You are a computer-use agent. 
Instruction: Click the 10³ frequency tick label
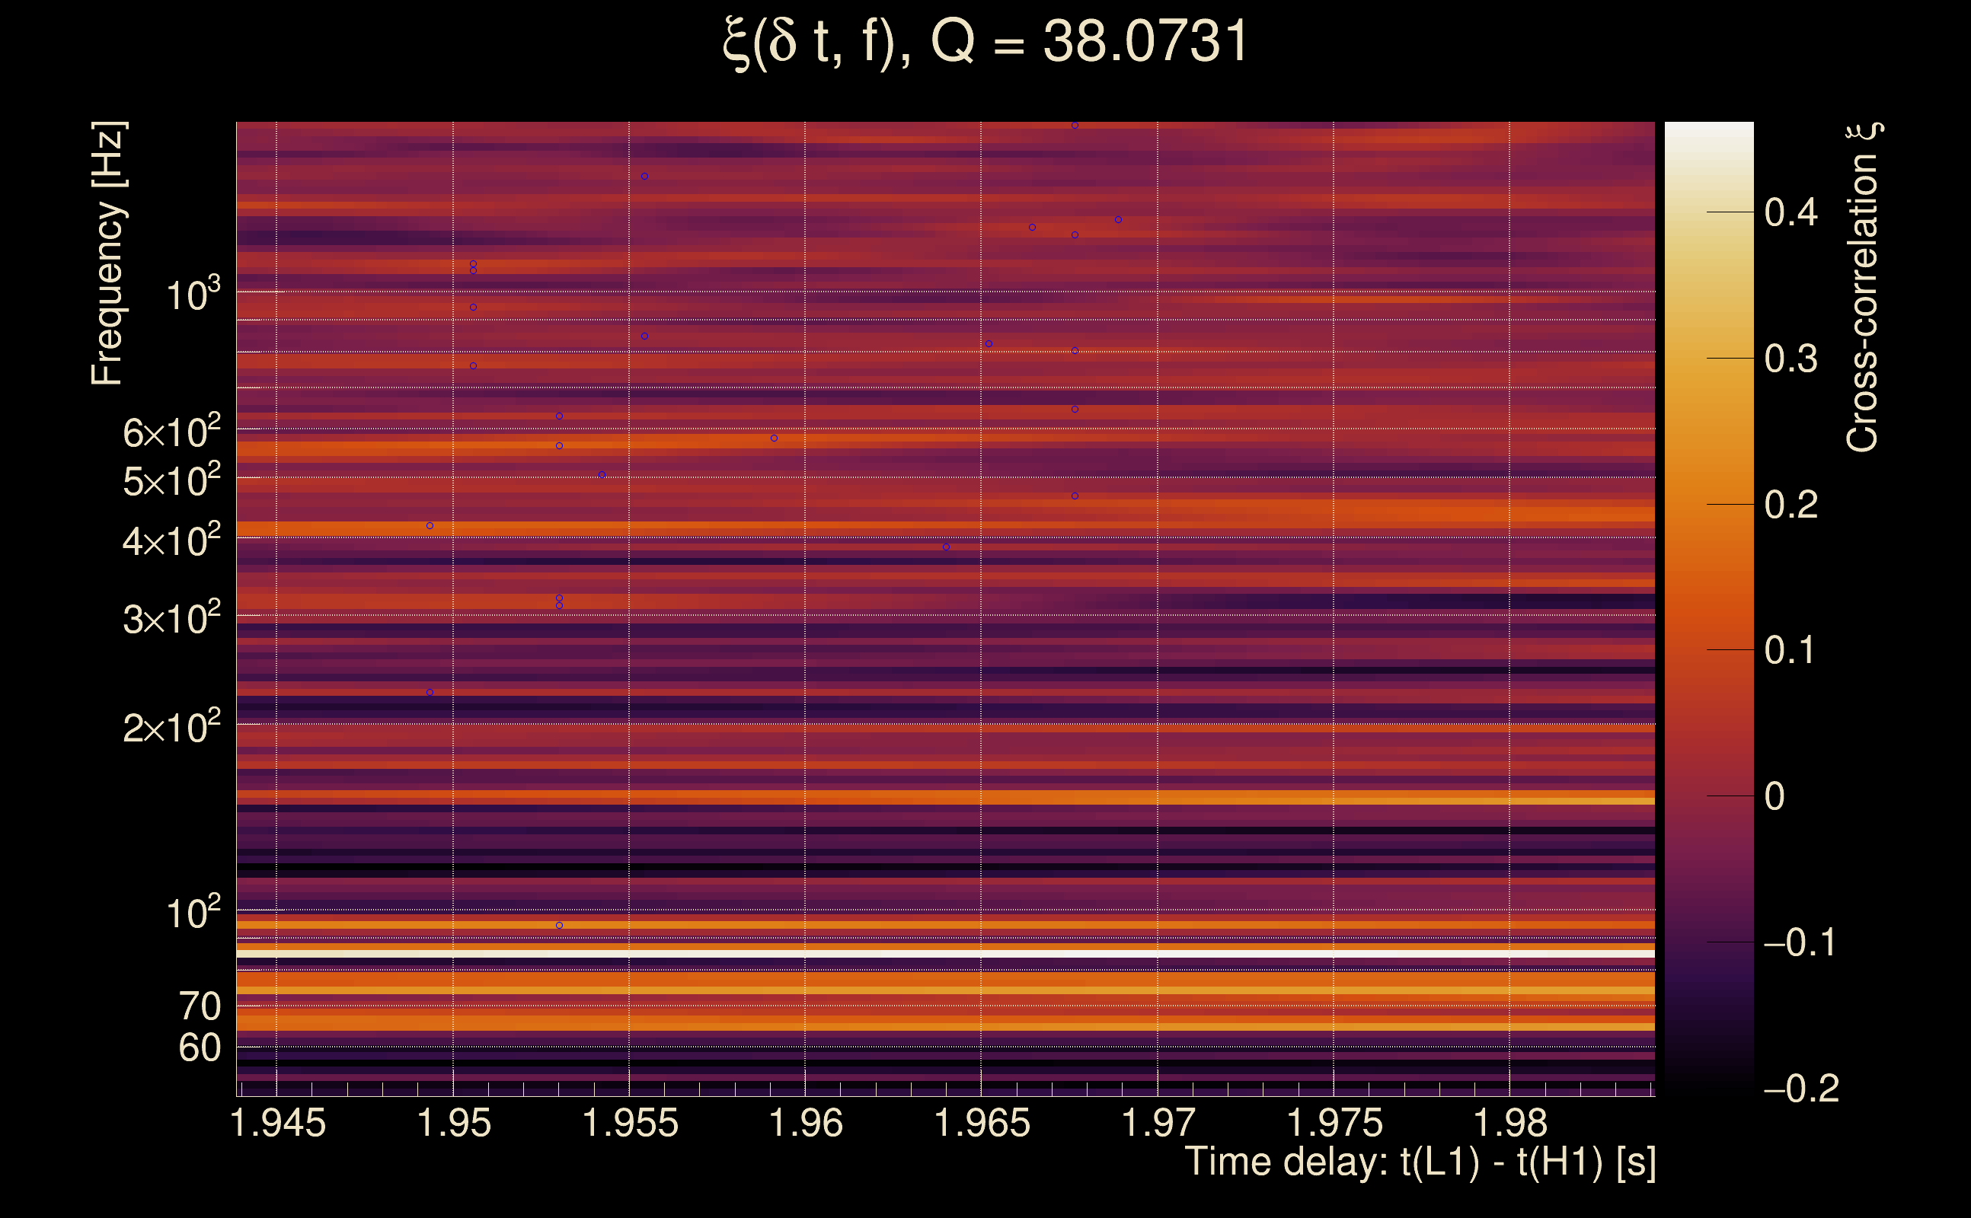click(x=193, y=295)
